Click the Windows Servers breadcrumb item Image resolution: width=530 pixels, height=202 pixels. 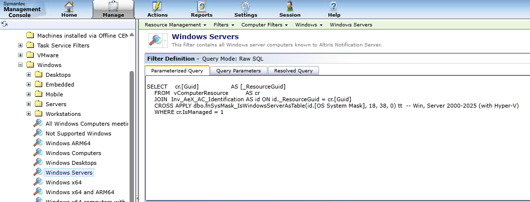click(351, 24)
